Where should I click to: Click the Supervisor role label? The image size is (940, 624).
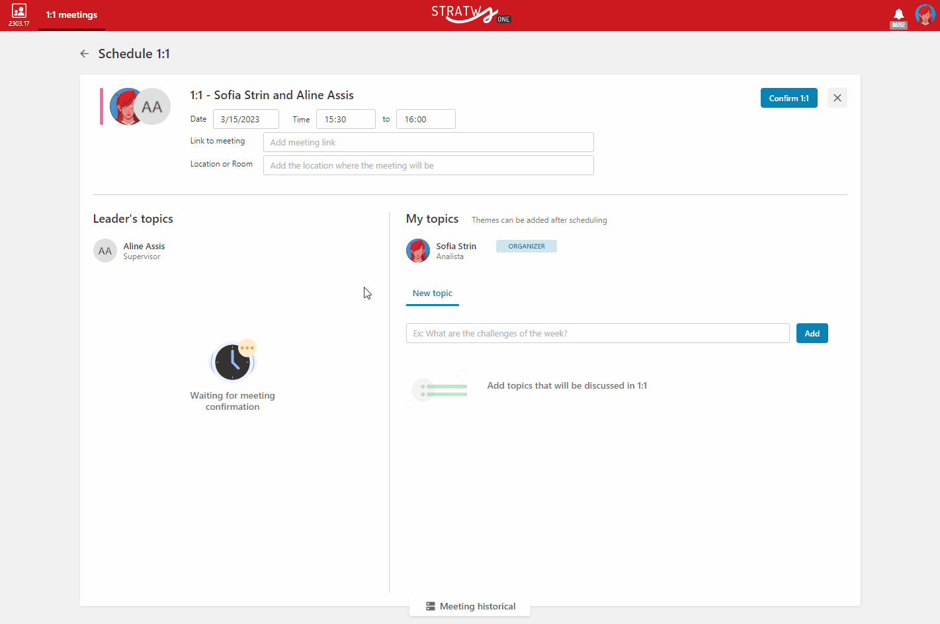click(x=142, y=256)
